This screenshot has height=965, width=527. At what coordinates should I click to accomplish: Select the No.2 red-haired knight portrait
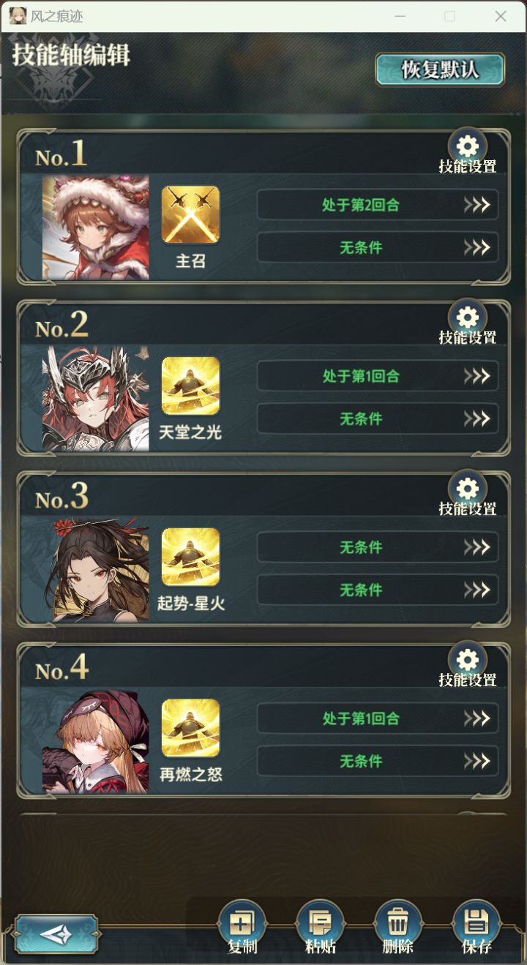click(x=95, y=399)
